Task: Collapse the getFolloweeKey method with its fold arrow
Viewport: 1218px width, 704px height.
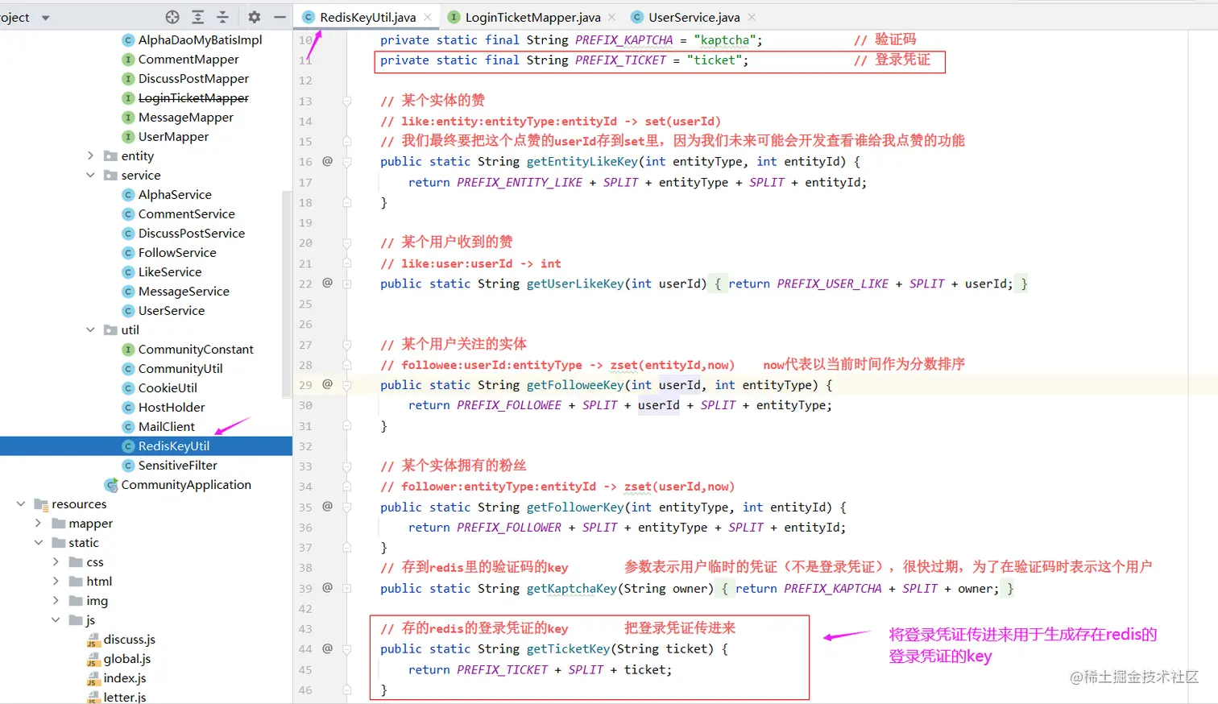Action: pos(346,384)
